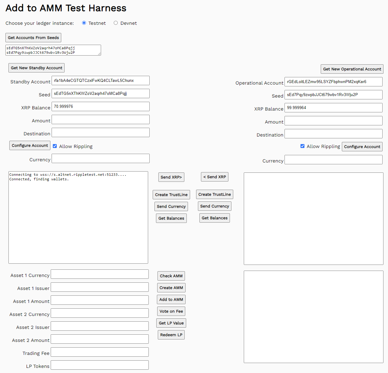Viewport: 388px width, 373px height.
Task: Open Configure Account for the Standby side
Action: 30,145
